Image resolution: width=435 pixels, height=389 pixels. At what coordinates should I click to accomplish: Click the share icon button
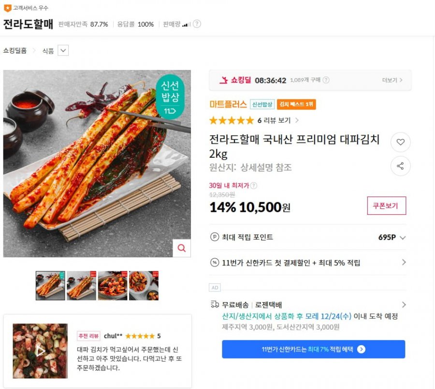pos(400,166)
